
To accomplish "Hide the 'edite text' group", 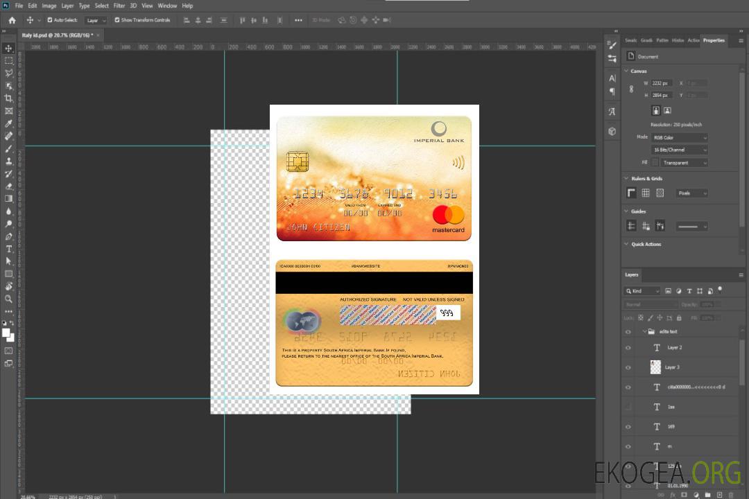I will tap(628, 331).
